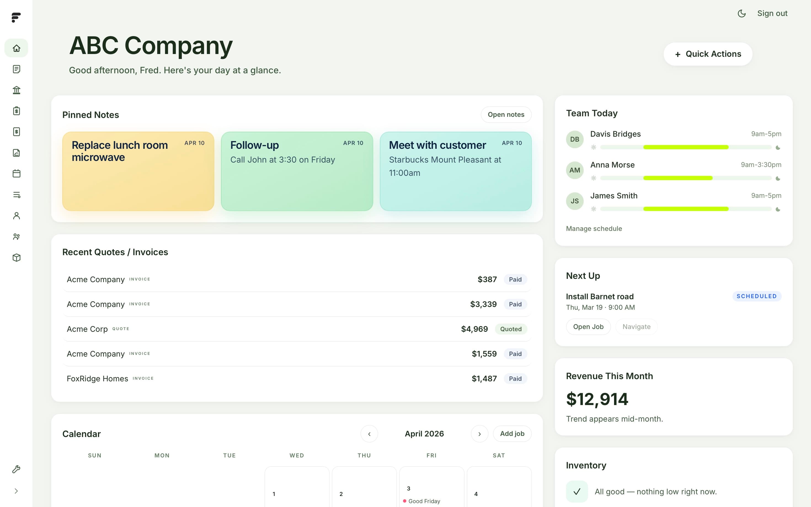Open the Install Barnet road job
The width and height of the screenshot is (811, 507).
coord(588,327)
